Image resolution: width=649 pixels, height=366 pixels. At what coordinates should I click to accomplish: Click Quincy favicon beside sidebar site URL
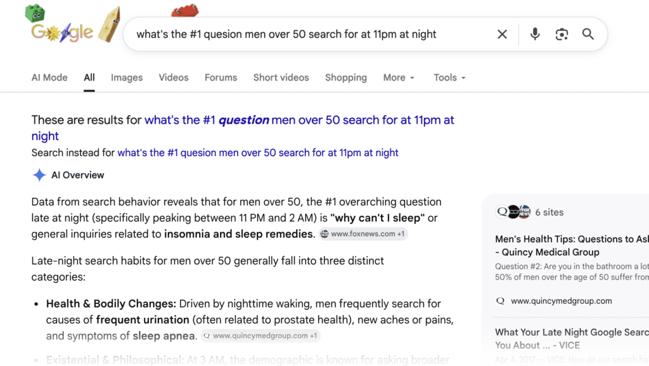tap(501, 301)
